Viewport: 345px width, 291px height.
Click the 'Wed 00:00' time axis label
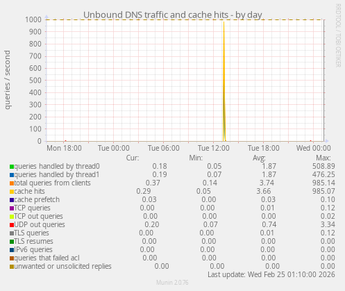point(314,148)
